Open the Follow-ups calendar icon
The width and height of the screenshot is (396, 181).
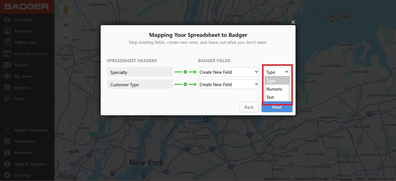[x=7, y=42]
